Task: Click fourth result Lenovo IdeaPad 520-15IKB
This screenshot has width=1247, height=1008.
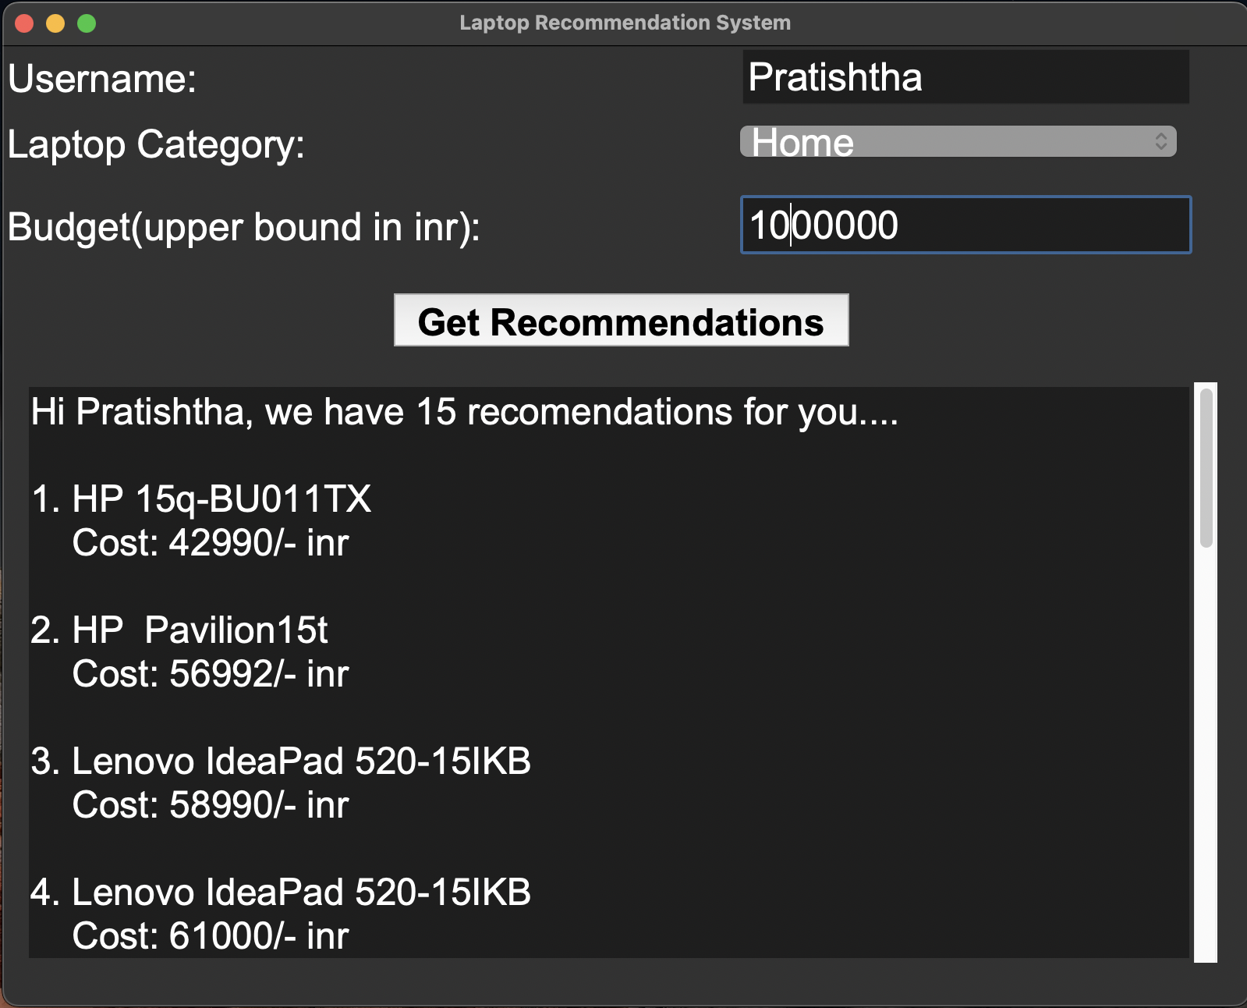Action: [x=281, y=893]
